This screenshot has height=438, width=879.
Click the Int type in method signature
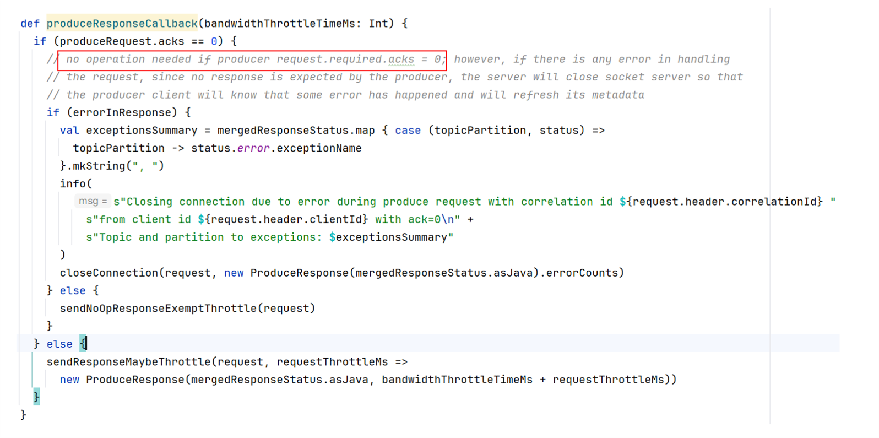click(x=378, y=23)
